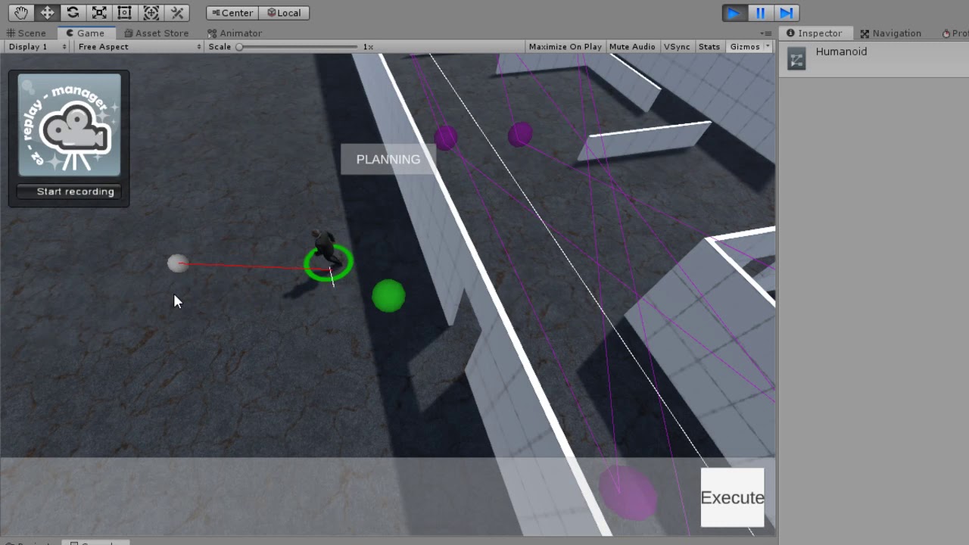Image resolution: width=969 pixels, height=545 pixels.
Task: Toggle Mute Audio
Action: tap(632, 47)
